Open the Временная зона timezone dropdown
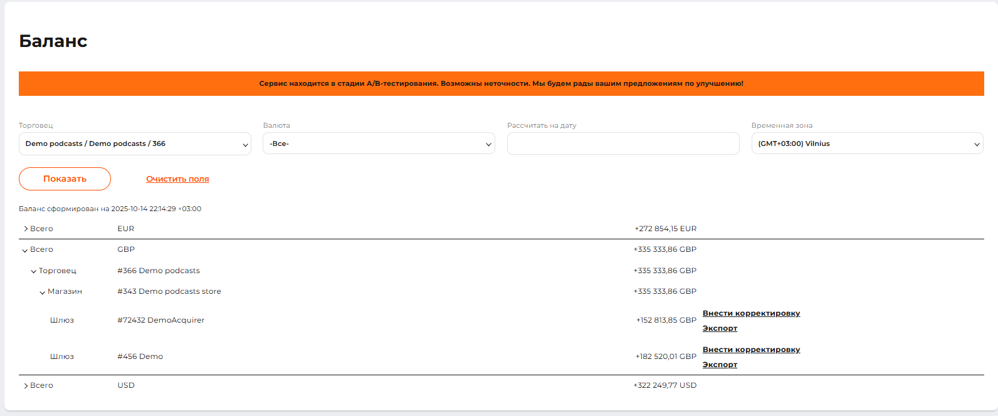 [867, 144]
